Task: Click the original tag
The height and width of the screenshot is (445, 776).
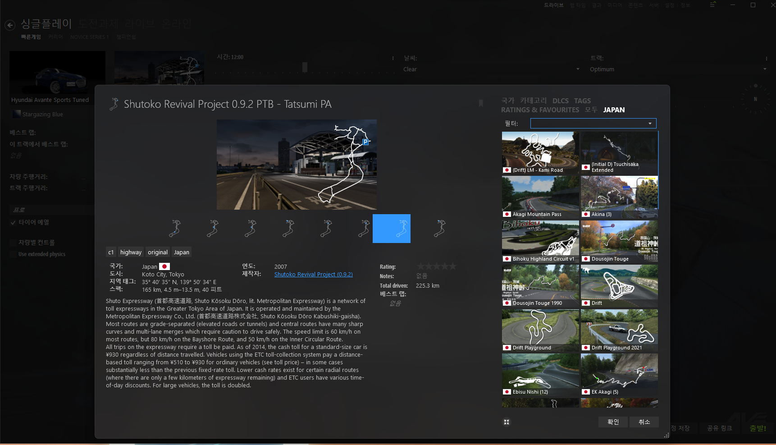Action: pyautogui.click(x=158, y=252)
